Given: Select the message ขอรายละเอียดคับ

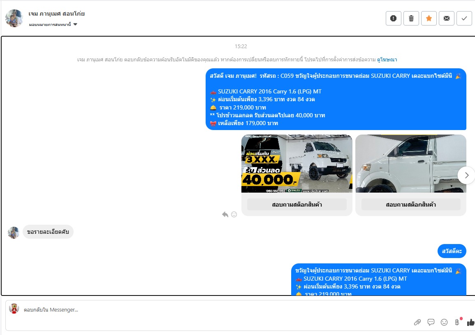Looking at the screenshot, I should [48, 232].
